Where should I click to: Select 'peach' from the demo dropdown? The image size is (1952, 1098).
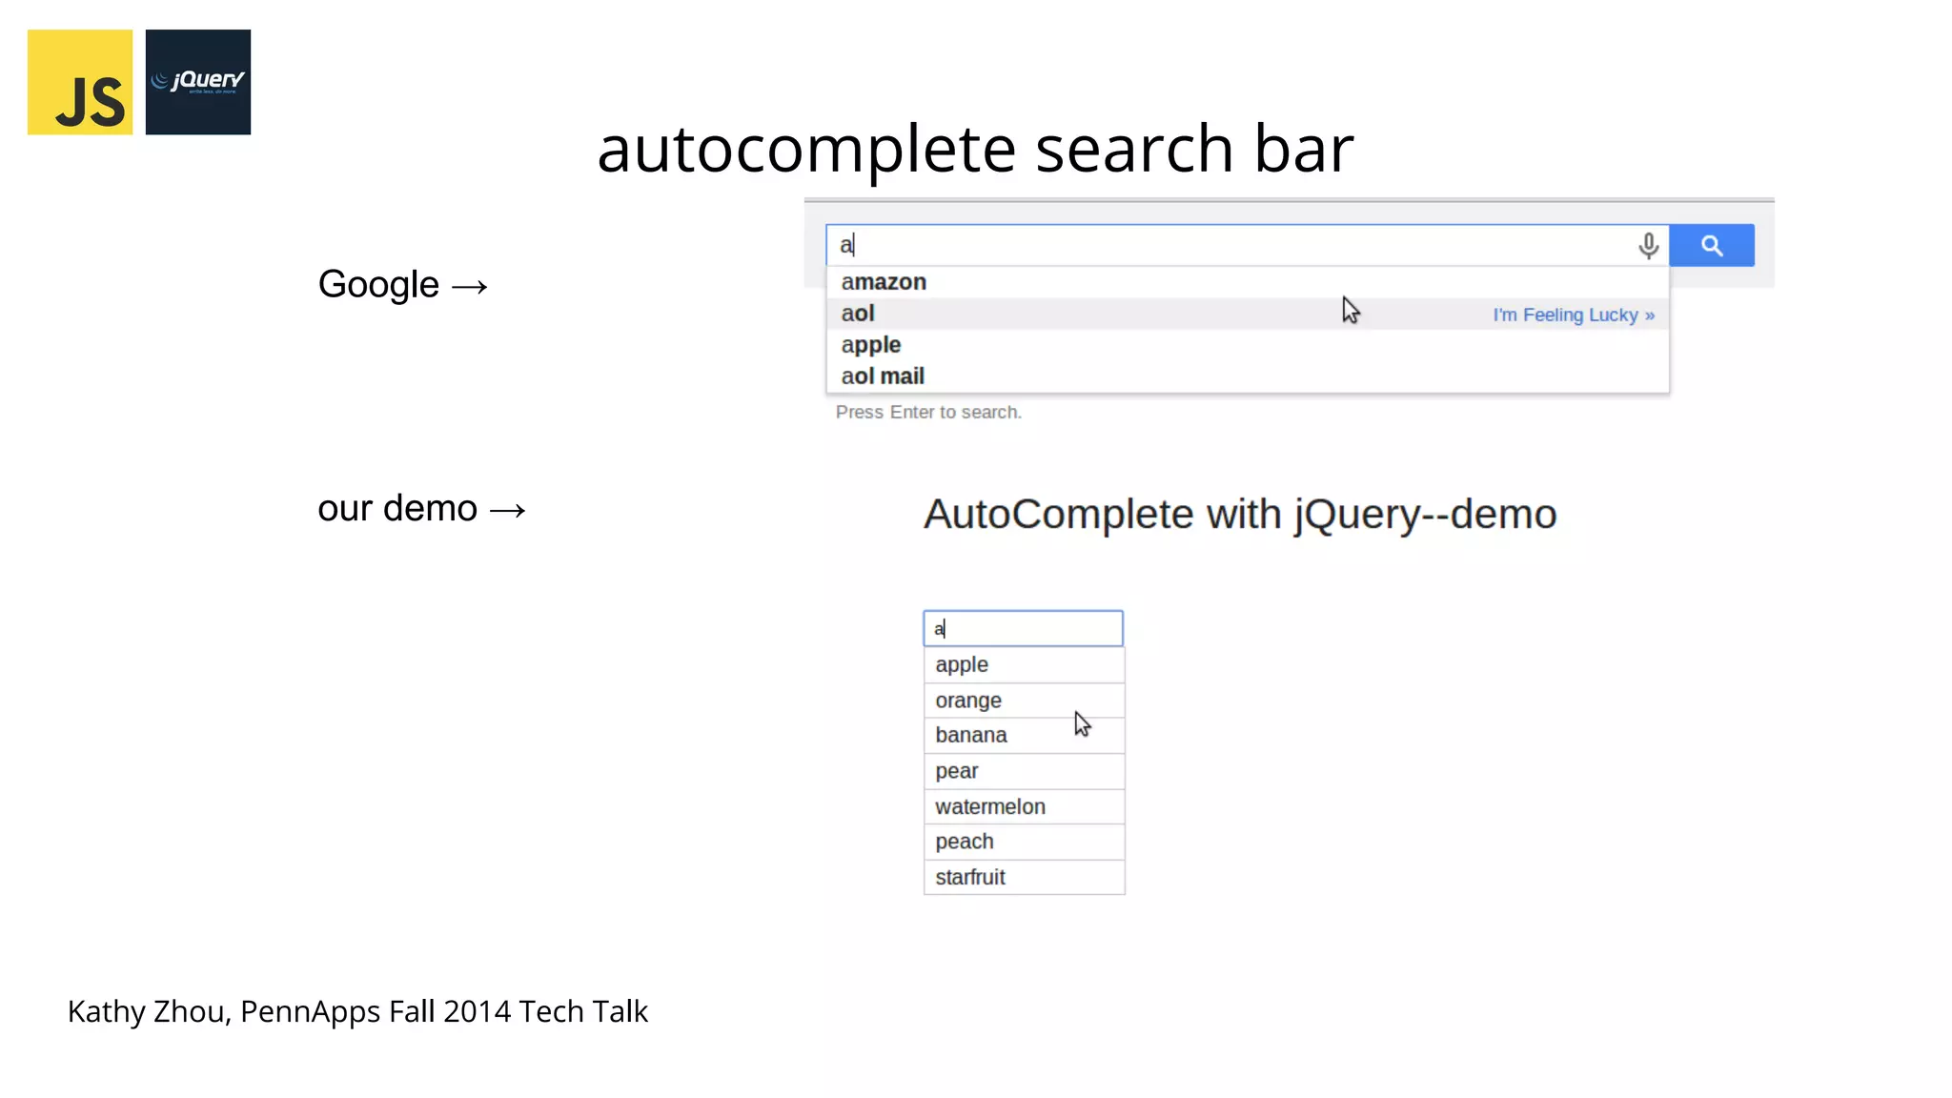[x=1024, y=842]
